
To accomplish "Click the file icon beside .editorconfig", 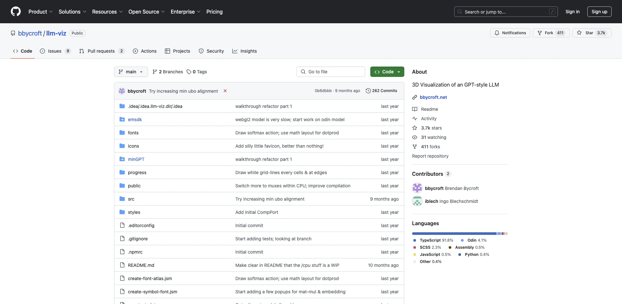I will pos(122,225).
